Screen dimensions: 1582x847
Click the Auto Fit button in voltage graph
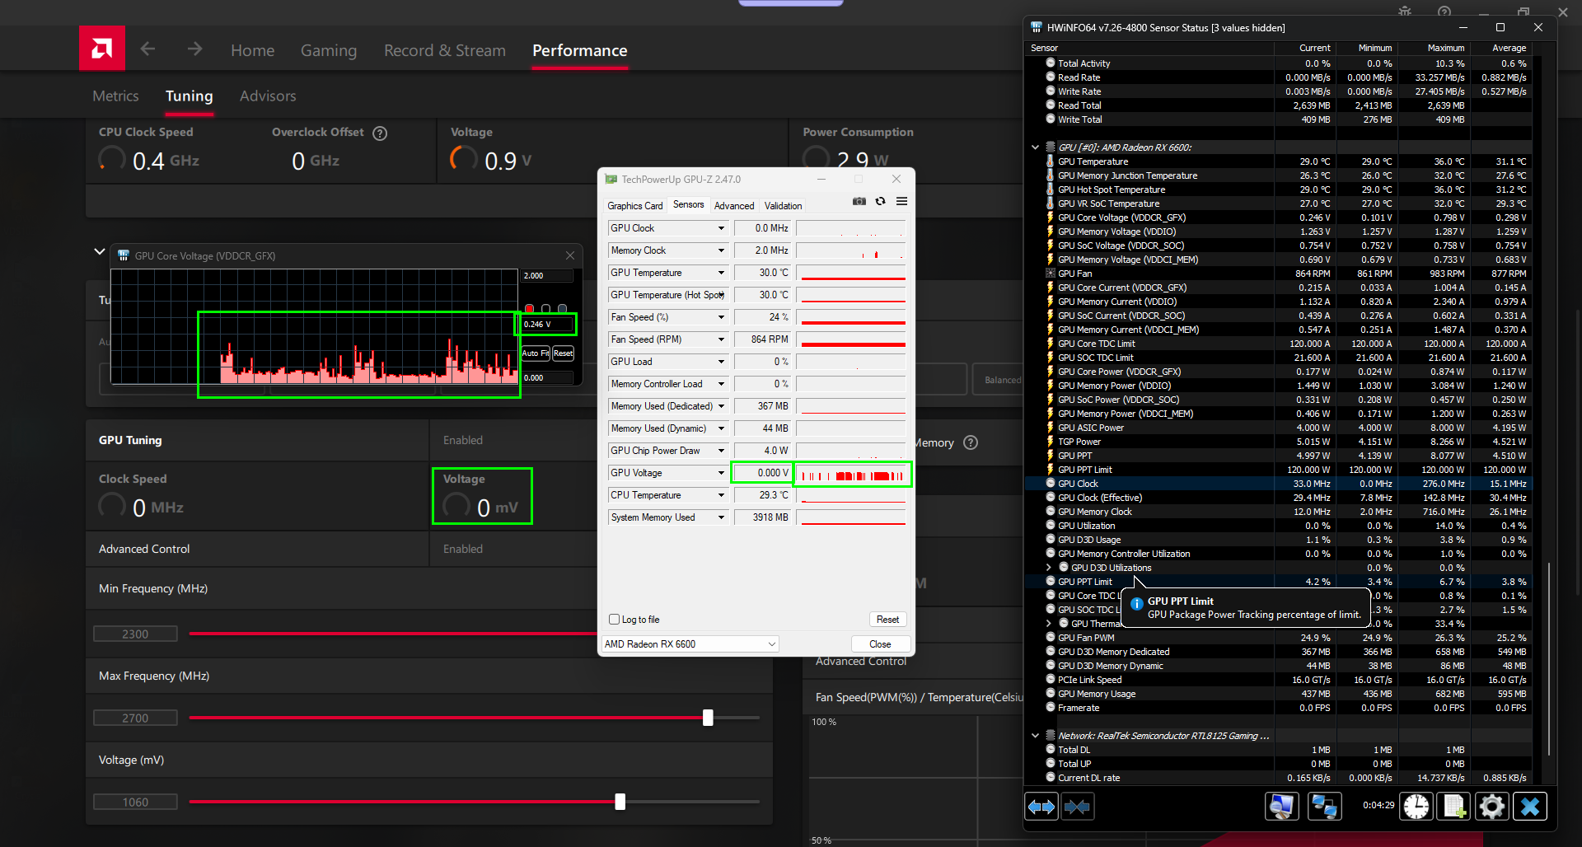536,353
